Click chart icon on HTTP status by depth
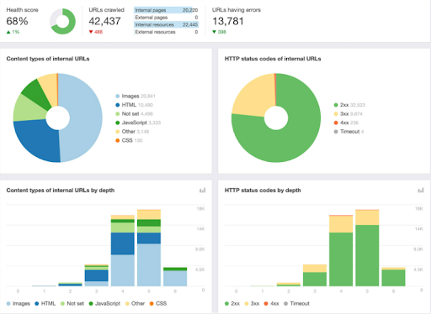 [421, 191]
